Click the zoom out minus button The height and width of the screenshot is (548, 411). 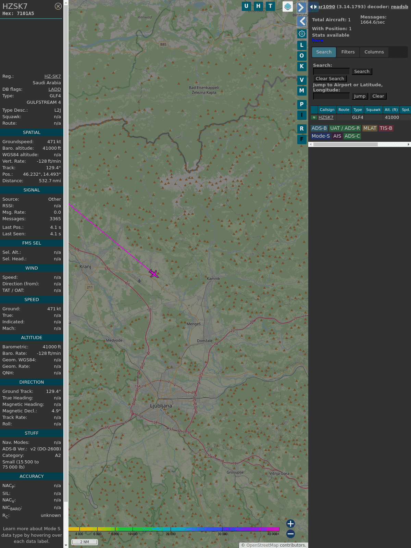(290, 534)
